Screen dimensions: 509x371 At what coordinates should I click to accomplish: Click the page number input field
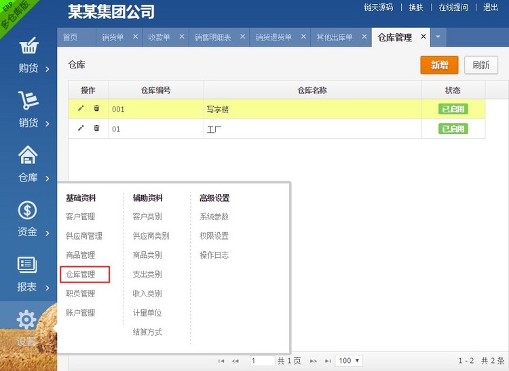coord(262,361)
